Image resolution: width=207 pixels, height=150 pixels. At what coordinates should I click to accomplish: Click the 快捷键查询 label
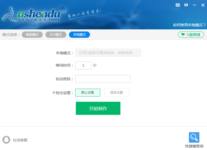[x=194, y=146]
